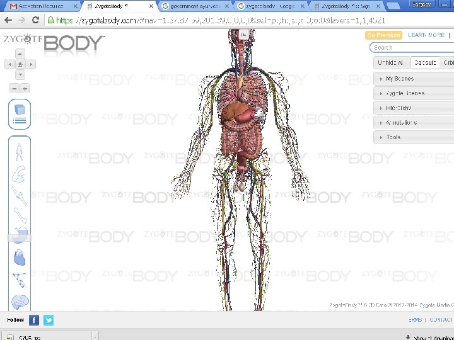Open the Twitter follow icon
Image resolution: width=454 pixels, height=340 pixels.
click(x=49, y=320)
